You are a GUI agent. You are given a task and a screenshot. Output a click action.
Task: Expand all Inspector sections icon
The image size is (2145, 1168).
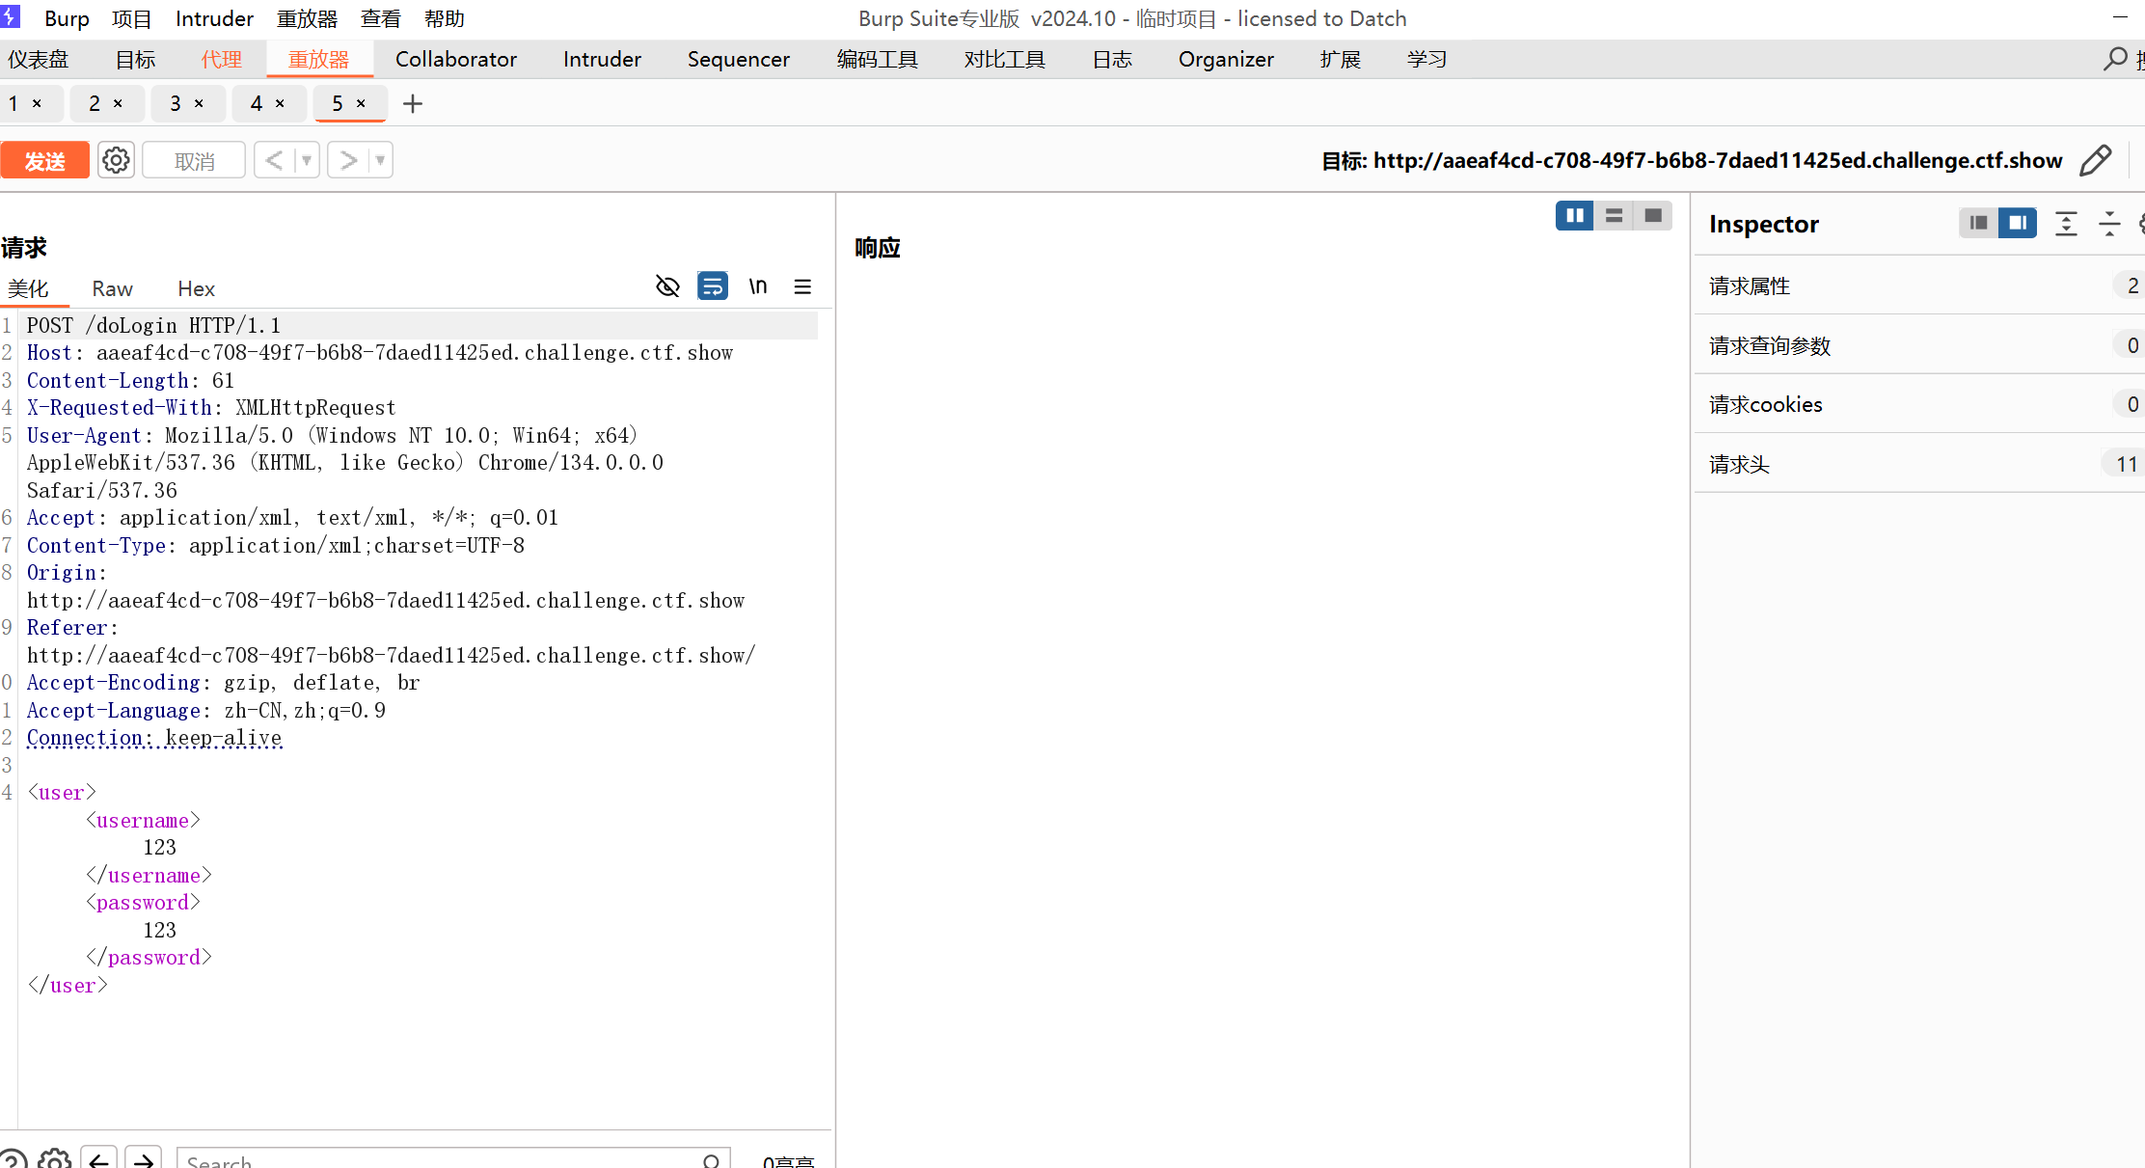tap(2066, 224)
